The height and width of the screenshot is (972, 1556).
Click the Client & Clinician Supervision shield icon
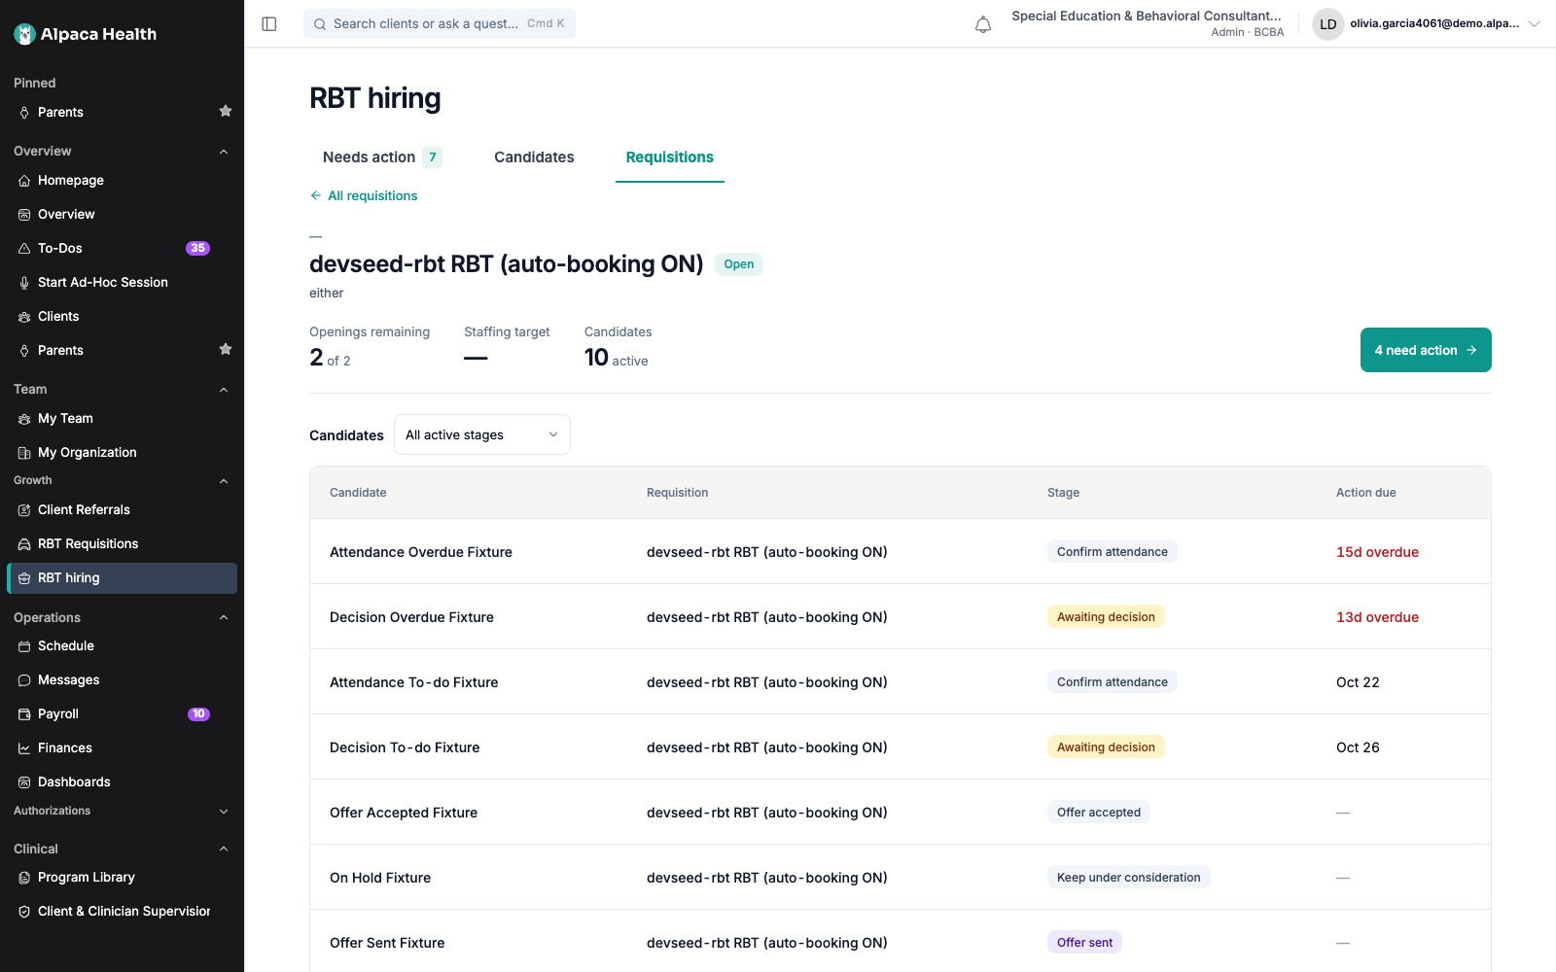24,912
